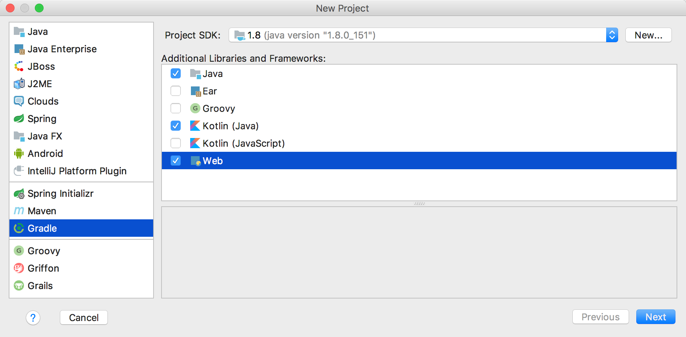This screenshot has height=337, width=686.
Task: Select the Ear row label
Action: [210, 91]
